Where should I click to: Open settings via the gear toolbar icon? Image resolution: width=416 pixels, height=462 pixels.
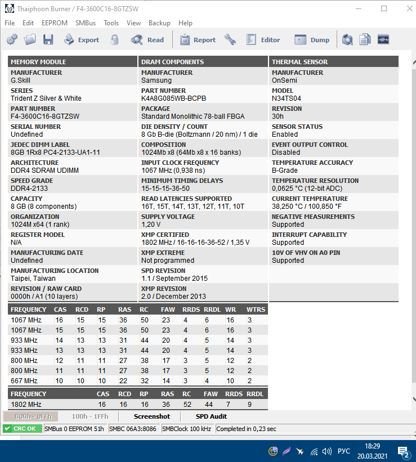point(12,39)
